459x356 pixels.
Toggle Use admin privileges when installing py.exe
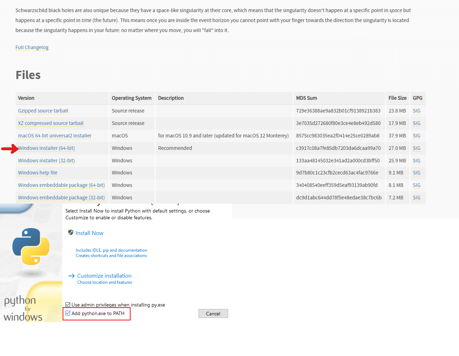68,305
